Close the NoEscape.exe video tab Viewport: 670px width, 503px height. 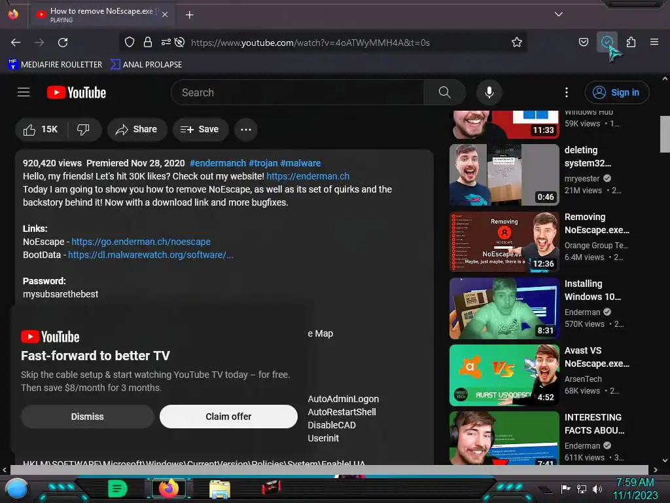click(165, 14)
